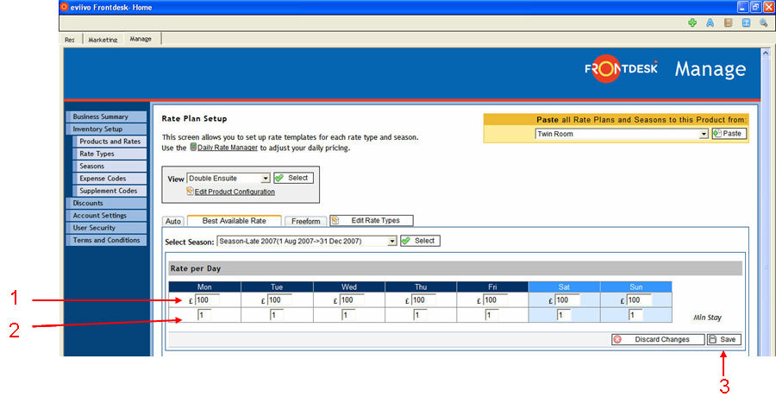Open the Daily Rate Manager link
Screen dimensions: 776x403
pyautogui.click(x=228, y=148)
